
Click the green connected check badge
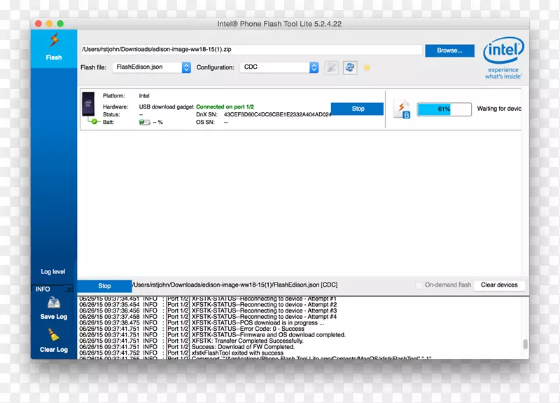[94, 121]
